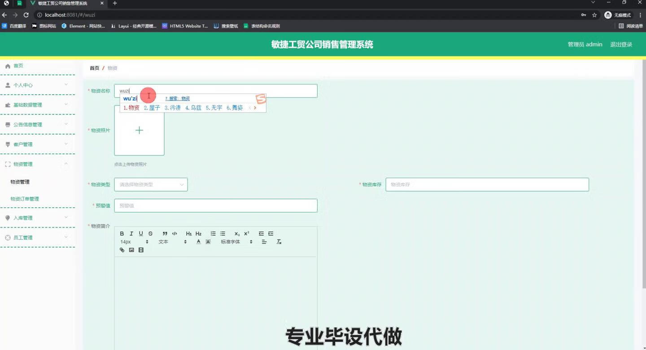This screenshot has height=350, width=646.
Task: Open the 标准字体 font family dropdown
Action: coord(236,241)
